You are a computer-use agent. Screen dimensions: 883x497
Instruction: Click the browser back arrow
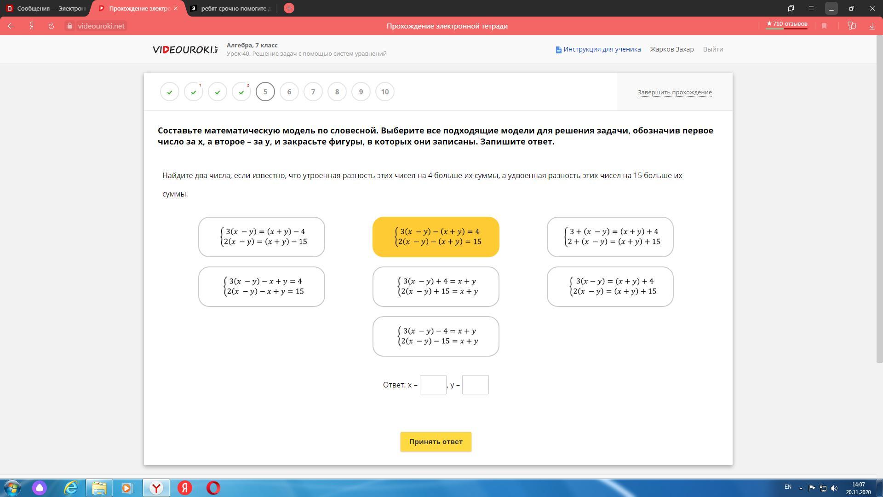click(11, 26)
